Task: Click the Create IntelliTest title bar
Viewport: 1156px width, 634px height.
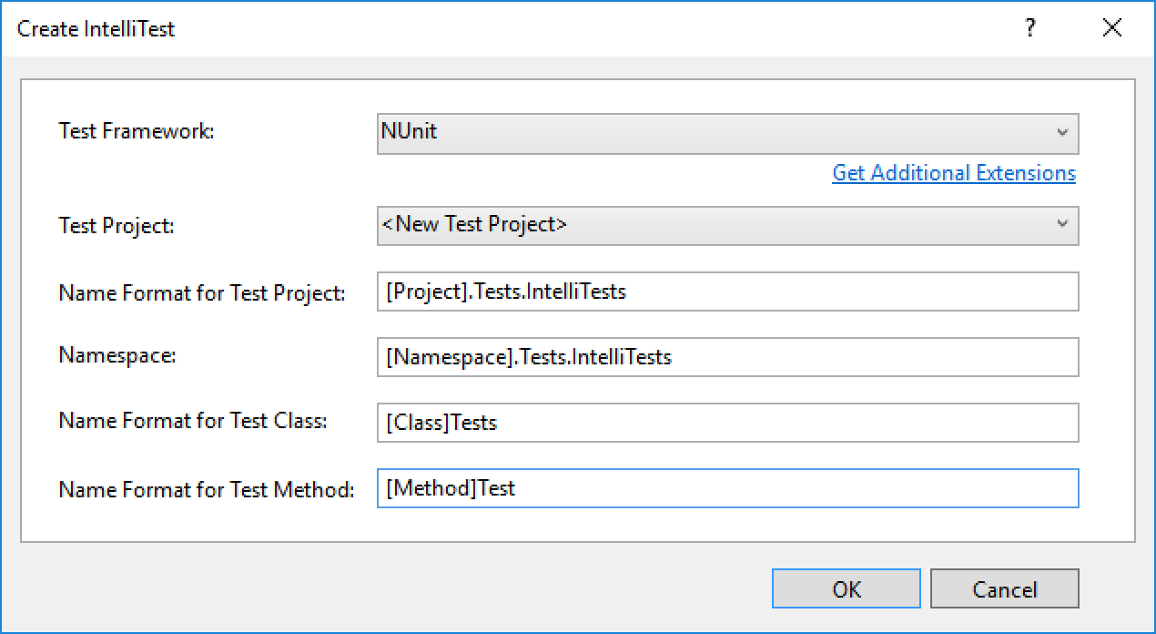Action: click(455, 28)
